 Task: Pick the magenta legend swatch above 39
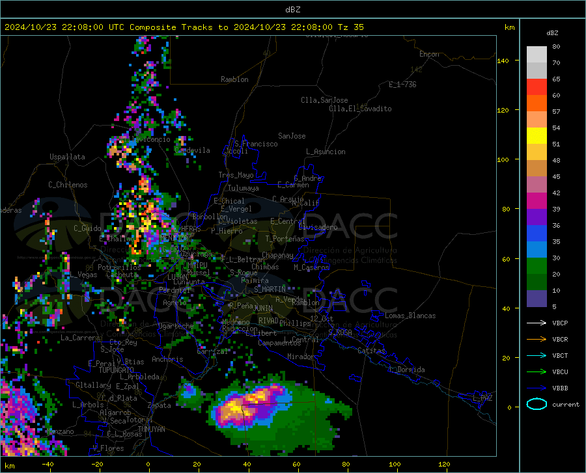537,201
